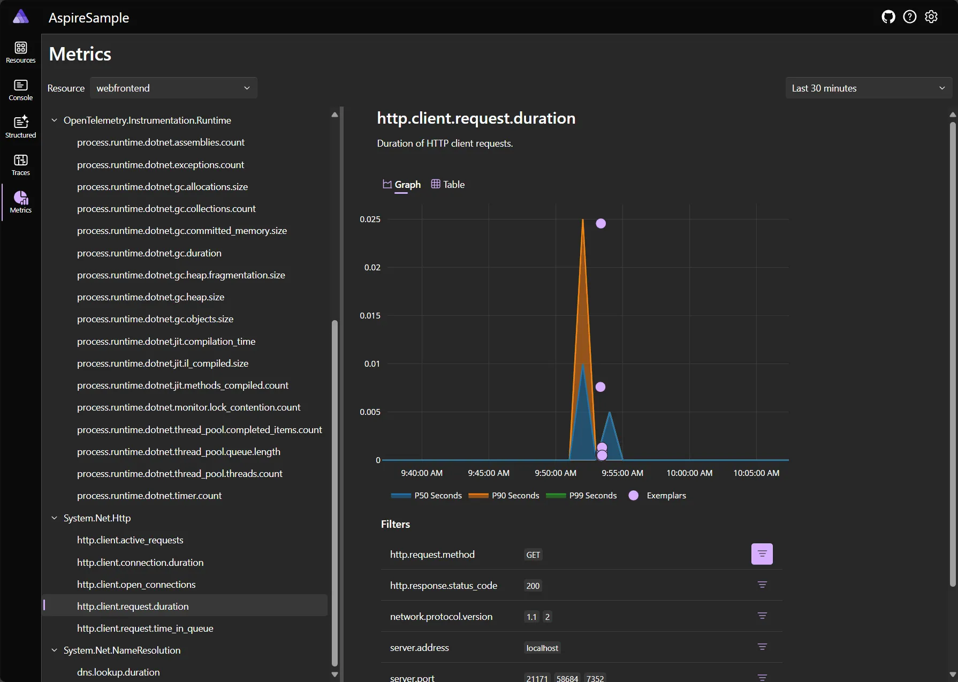Open the Console view from the sidebar
This screenshot has height=682, width=958.
pos(20,89)
